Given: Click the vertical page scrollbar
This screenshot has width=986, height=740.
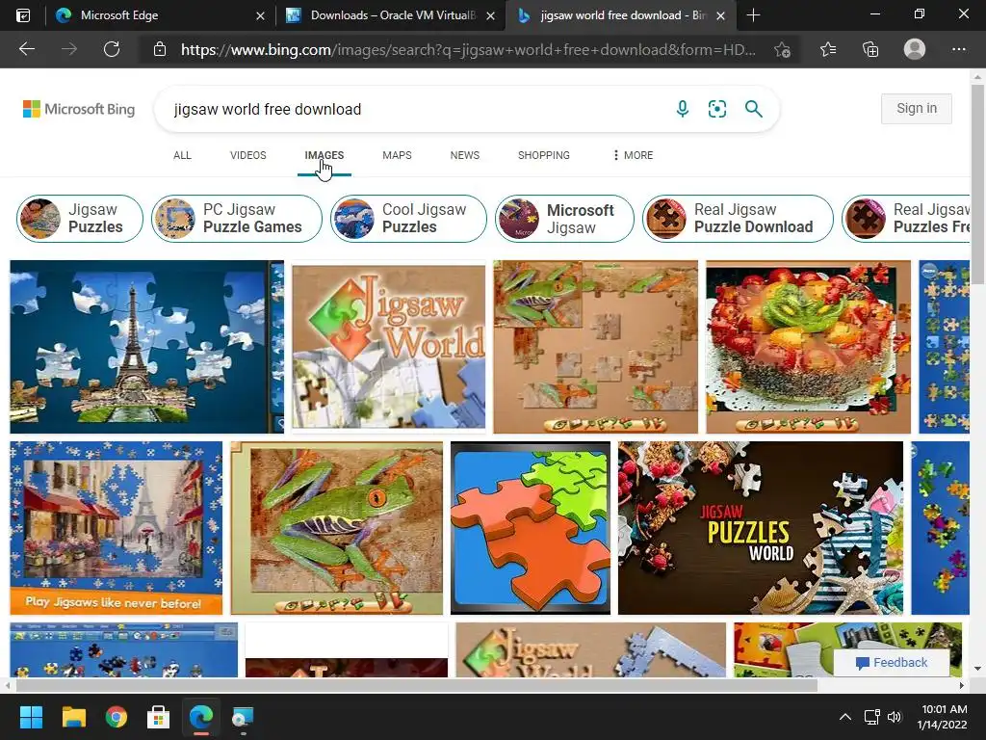Looking at the screenshot, I should pos(977,184).
